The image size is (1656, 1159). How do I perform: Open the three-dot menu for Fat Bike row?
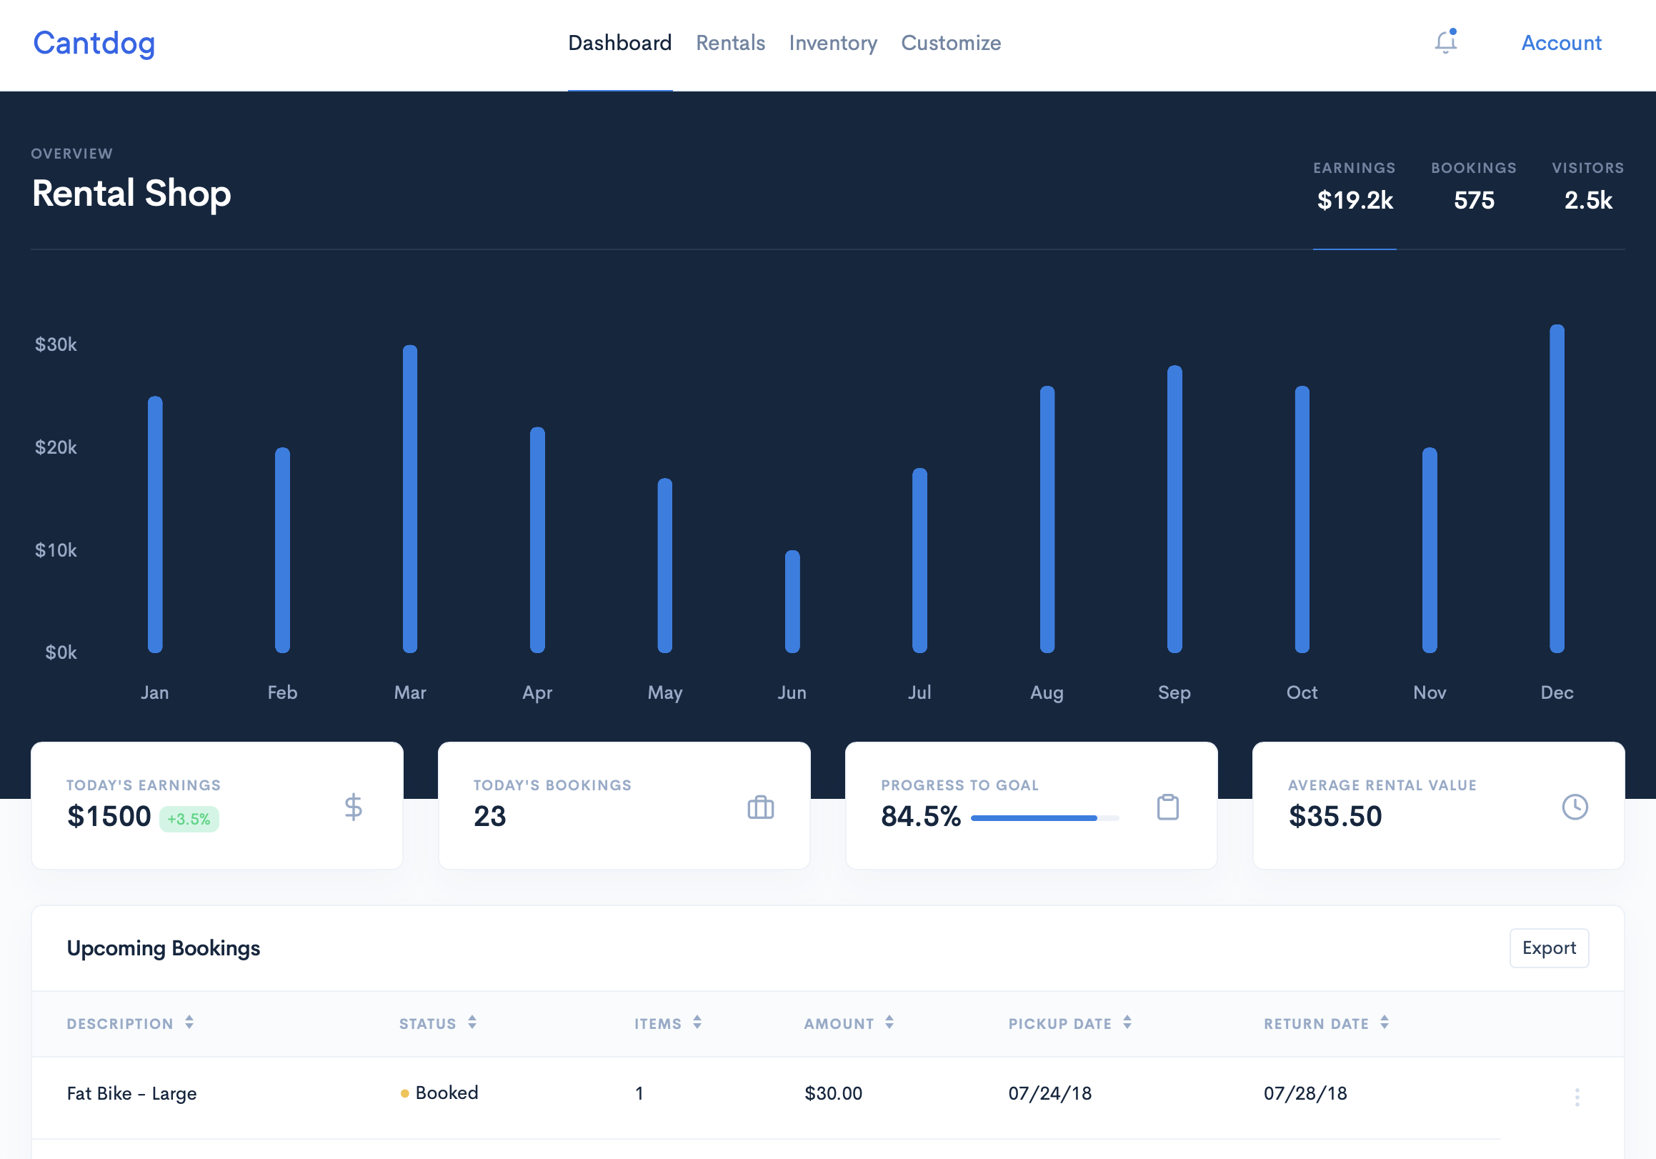coord(1577,1097)
